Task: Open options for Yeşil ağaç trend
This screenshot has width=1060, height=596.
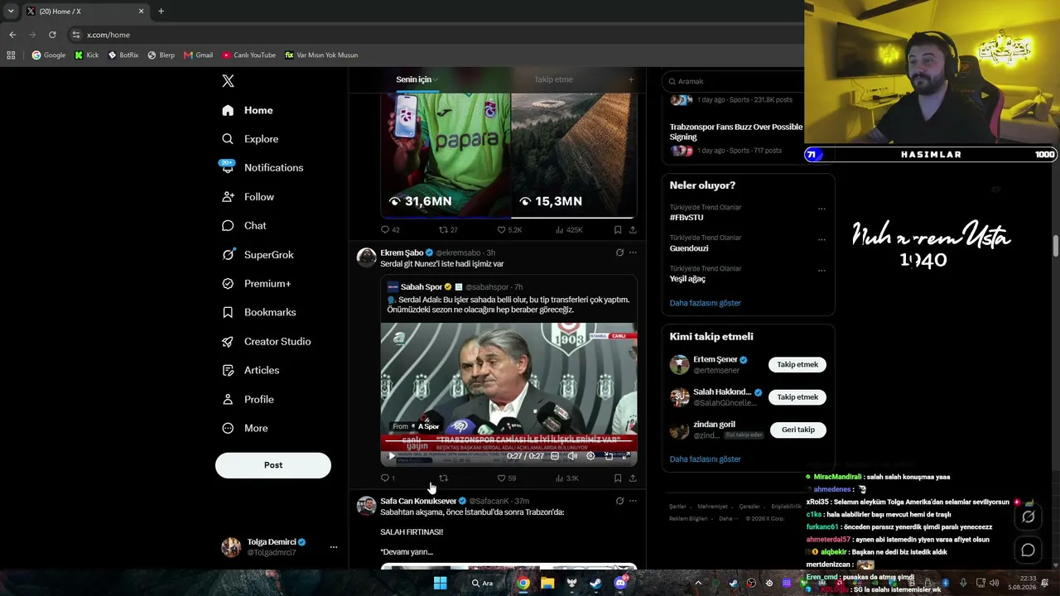Action: (x=821, y=270)
